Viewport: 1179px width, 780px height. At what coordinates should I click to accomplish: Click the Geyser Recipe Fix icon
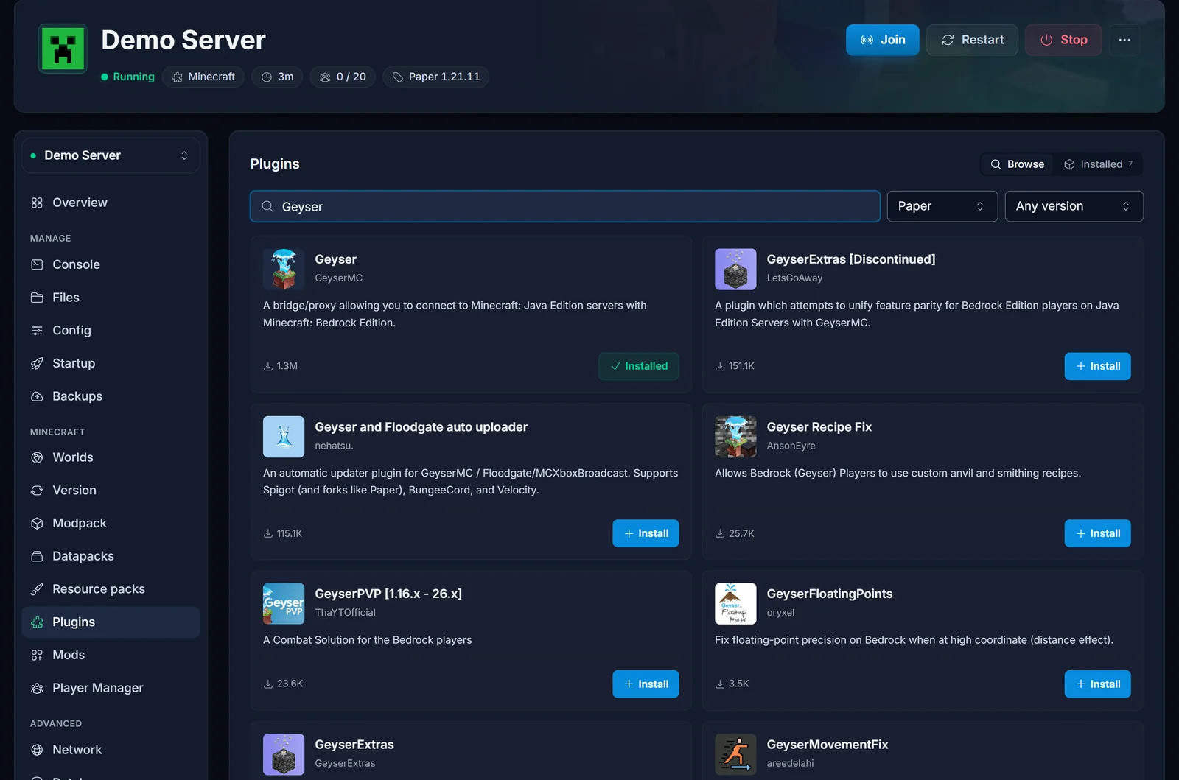click(x=735, y=437)
